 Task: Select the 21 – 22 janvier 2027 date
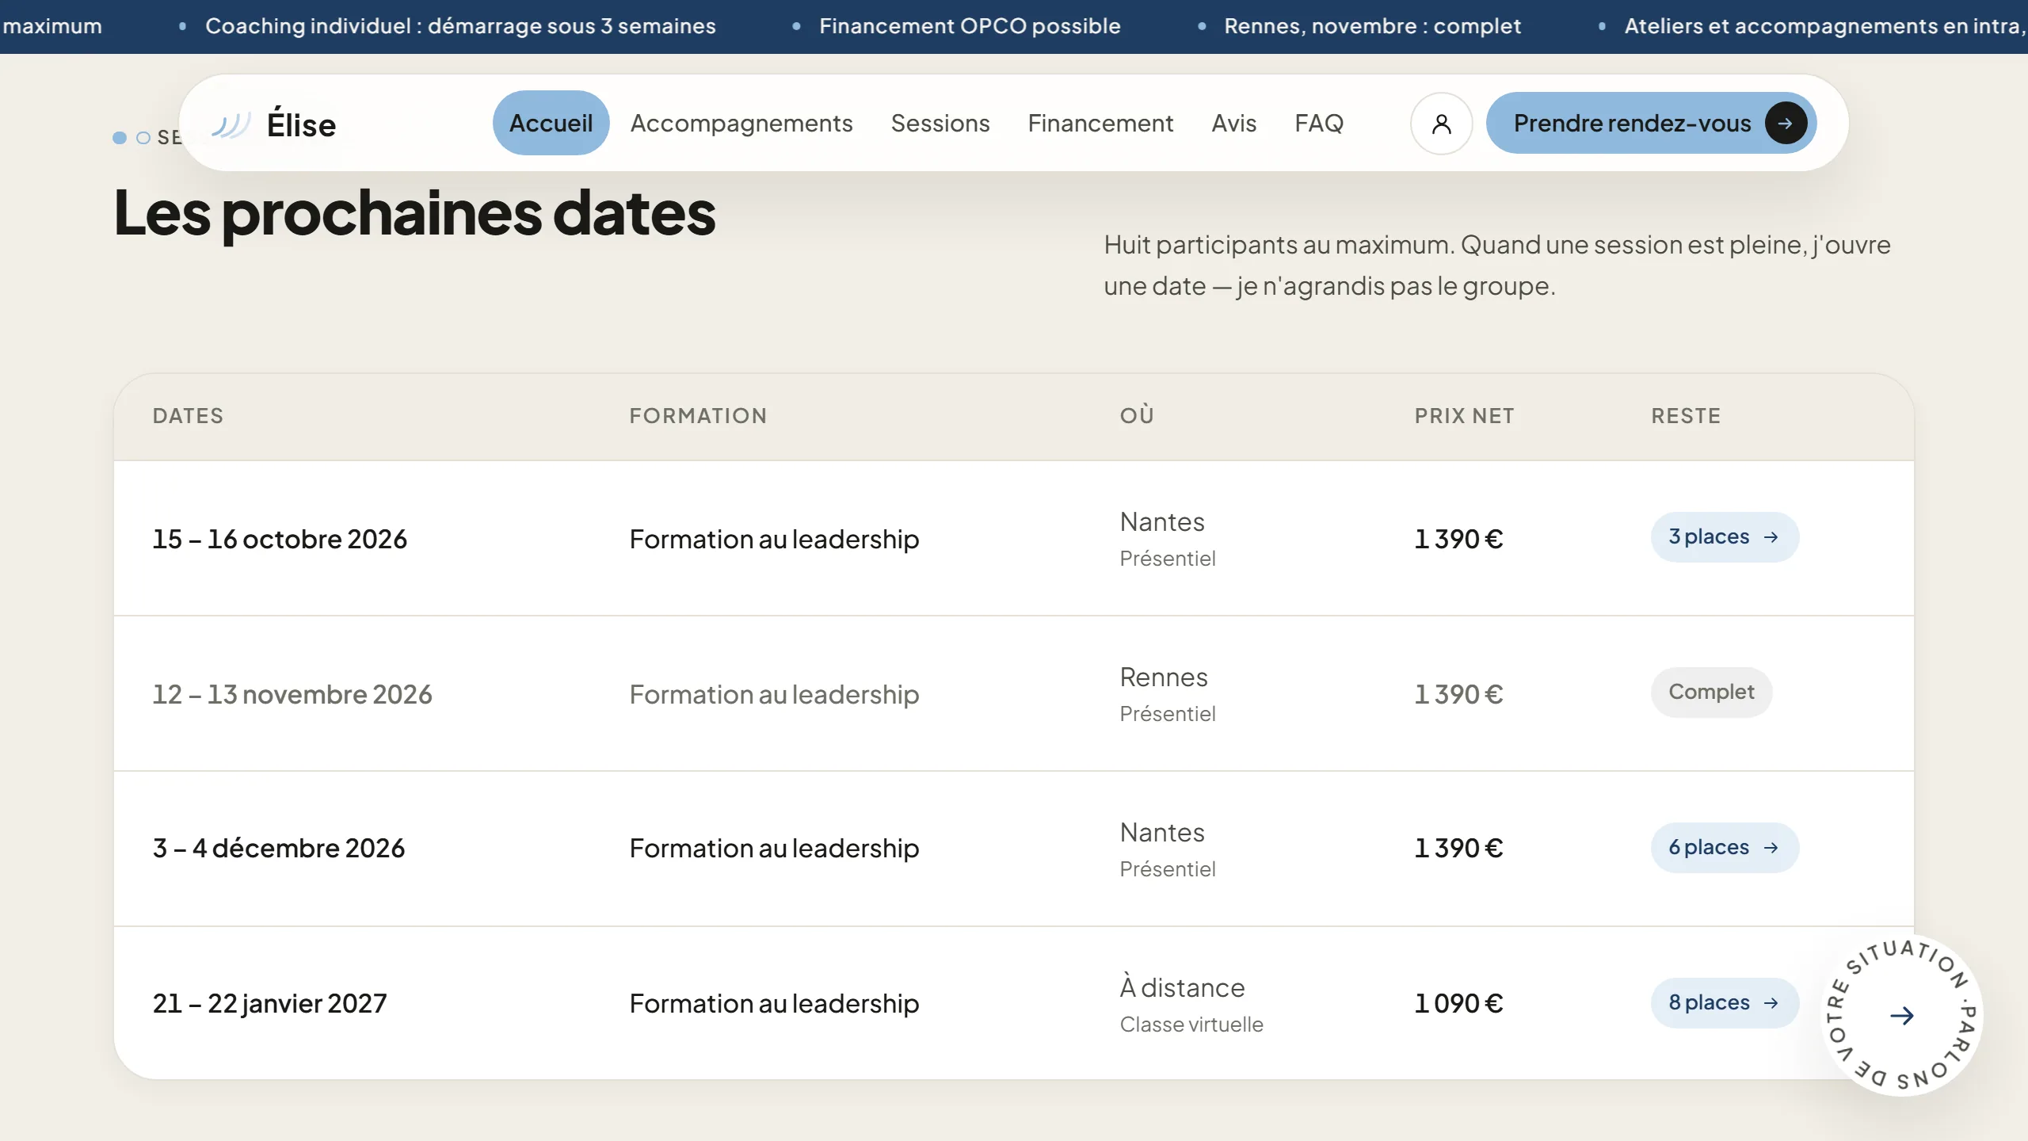tap(269, 1003)
